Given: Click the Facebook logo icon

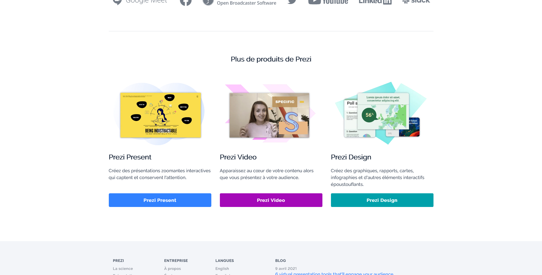Looking at the screenshot, I should (x=186, y=2).
